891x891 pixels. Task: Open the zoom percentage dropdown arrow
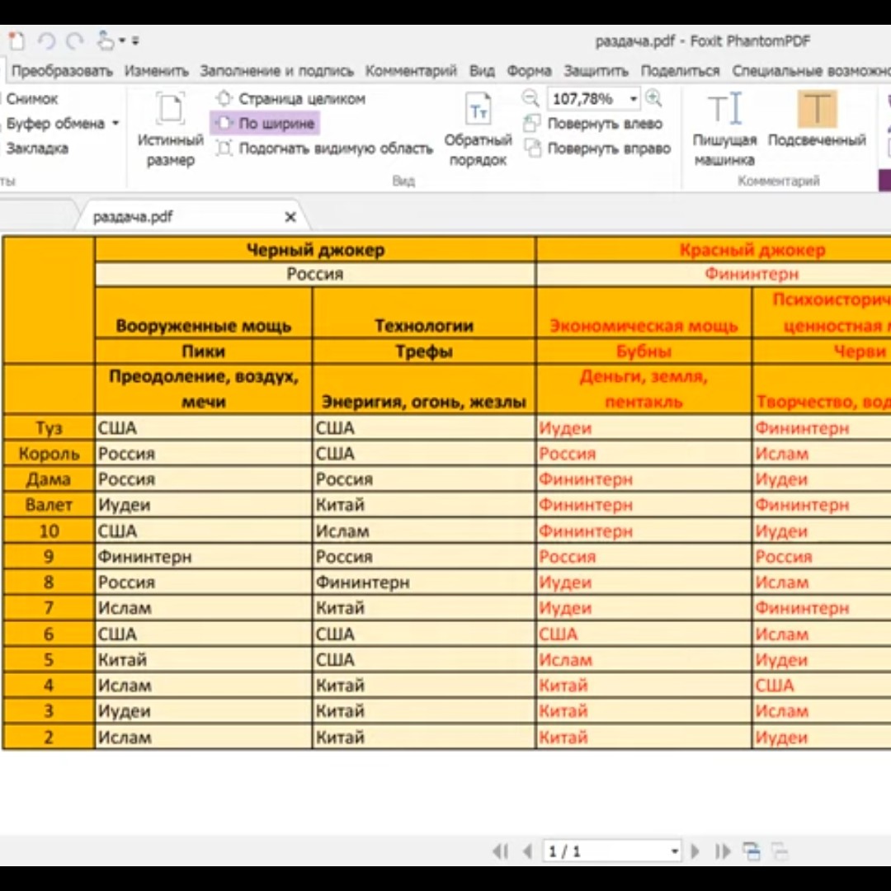[x=633, y=99]
